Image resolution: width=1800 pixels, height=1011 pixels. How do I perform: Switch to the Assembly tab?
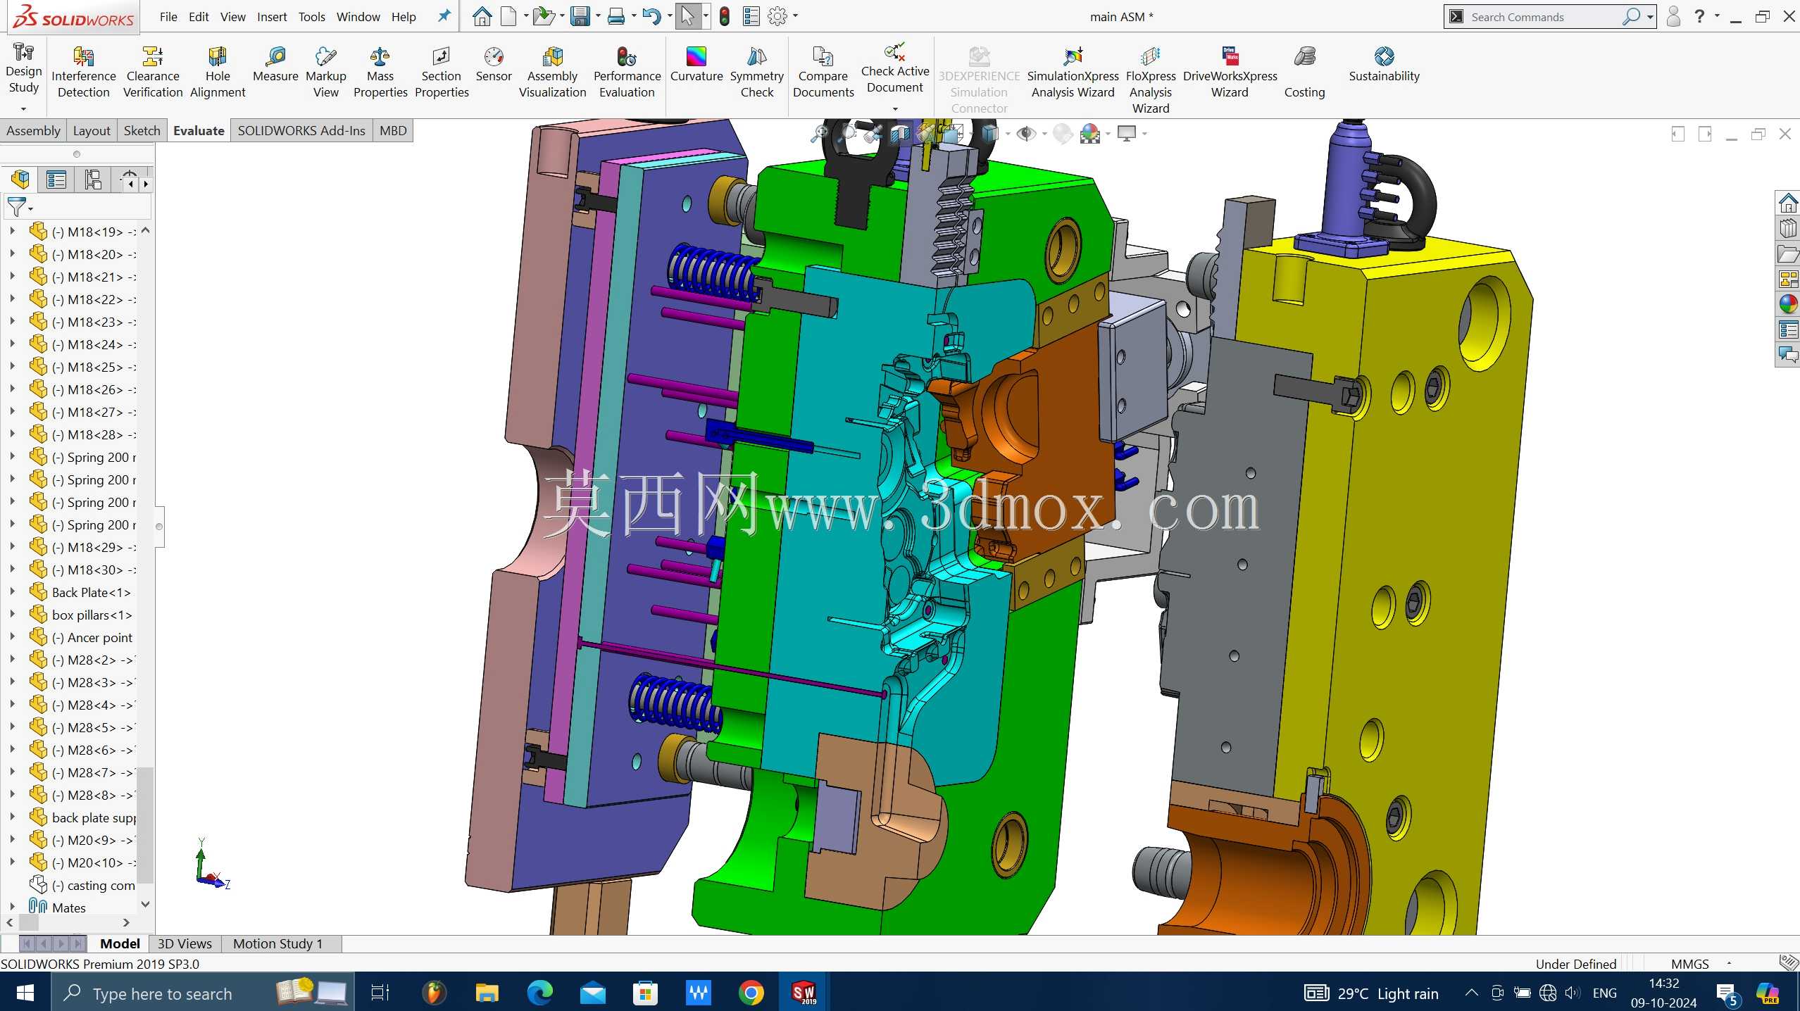point(33,131)
